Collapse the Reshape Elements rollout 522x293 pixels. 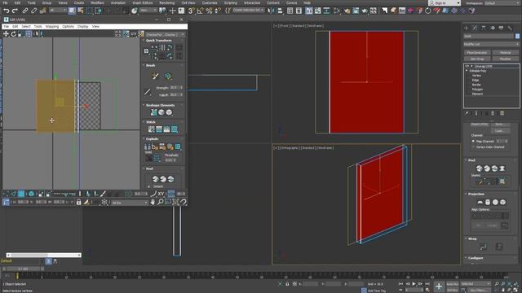click(x=160, y=105)
